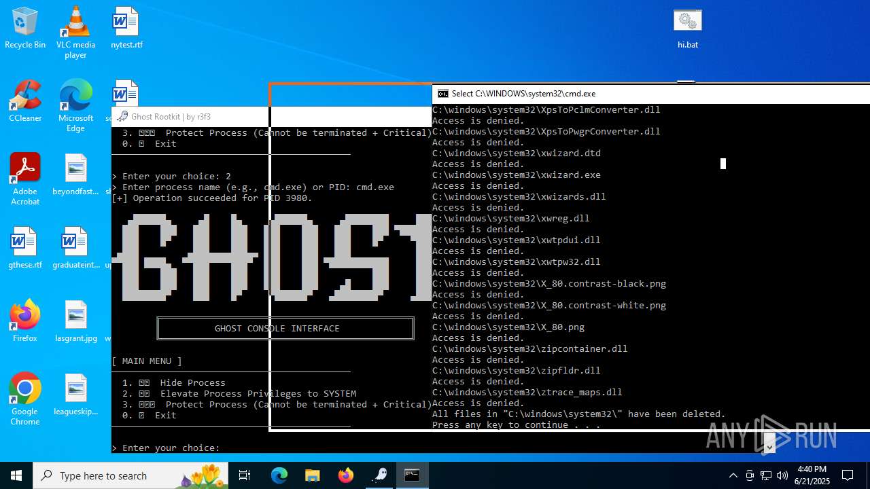Click the '[ MAIN MENU ]' heading text
Viewport: 870px width, 489px height.
pyautogui.click(x=147, y=361)
